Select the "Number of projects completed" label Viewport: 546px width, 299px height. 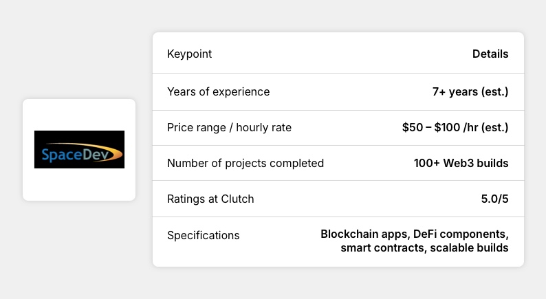tap(245, 163)
